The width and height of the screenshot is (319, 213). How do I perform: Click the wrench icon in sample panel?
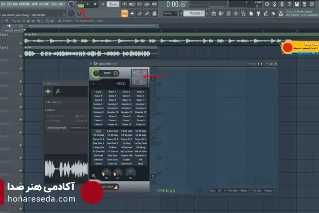pyautogui.click(x=58, y=91)
